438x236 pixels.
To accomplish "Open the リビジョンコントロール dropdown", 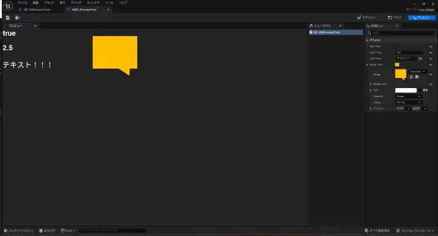I will (x=415, y=231).
